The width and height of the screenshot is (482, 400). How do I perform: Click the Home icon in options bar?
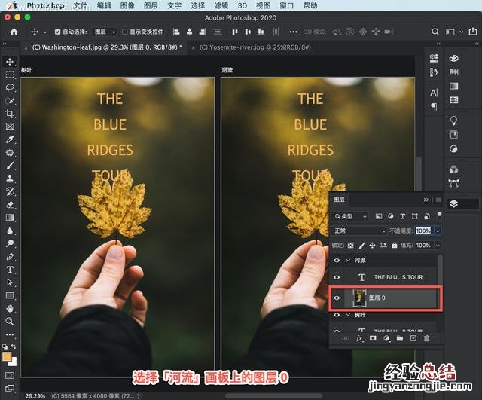[x=14, y=32]
